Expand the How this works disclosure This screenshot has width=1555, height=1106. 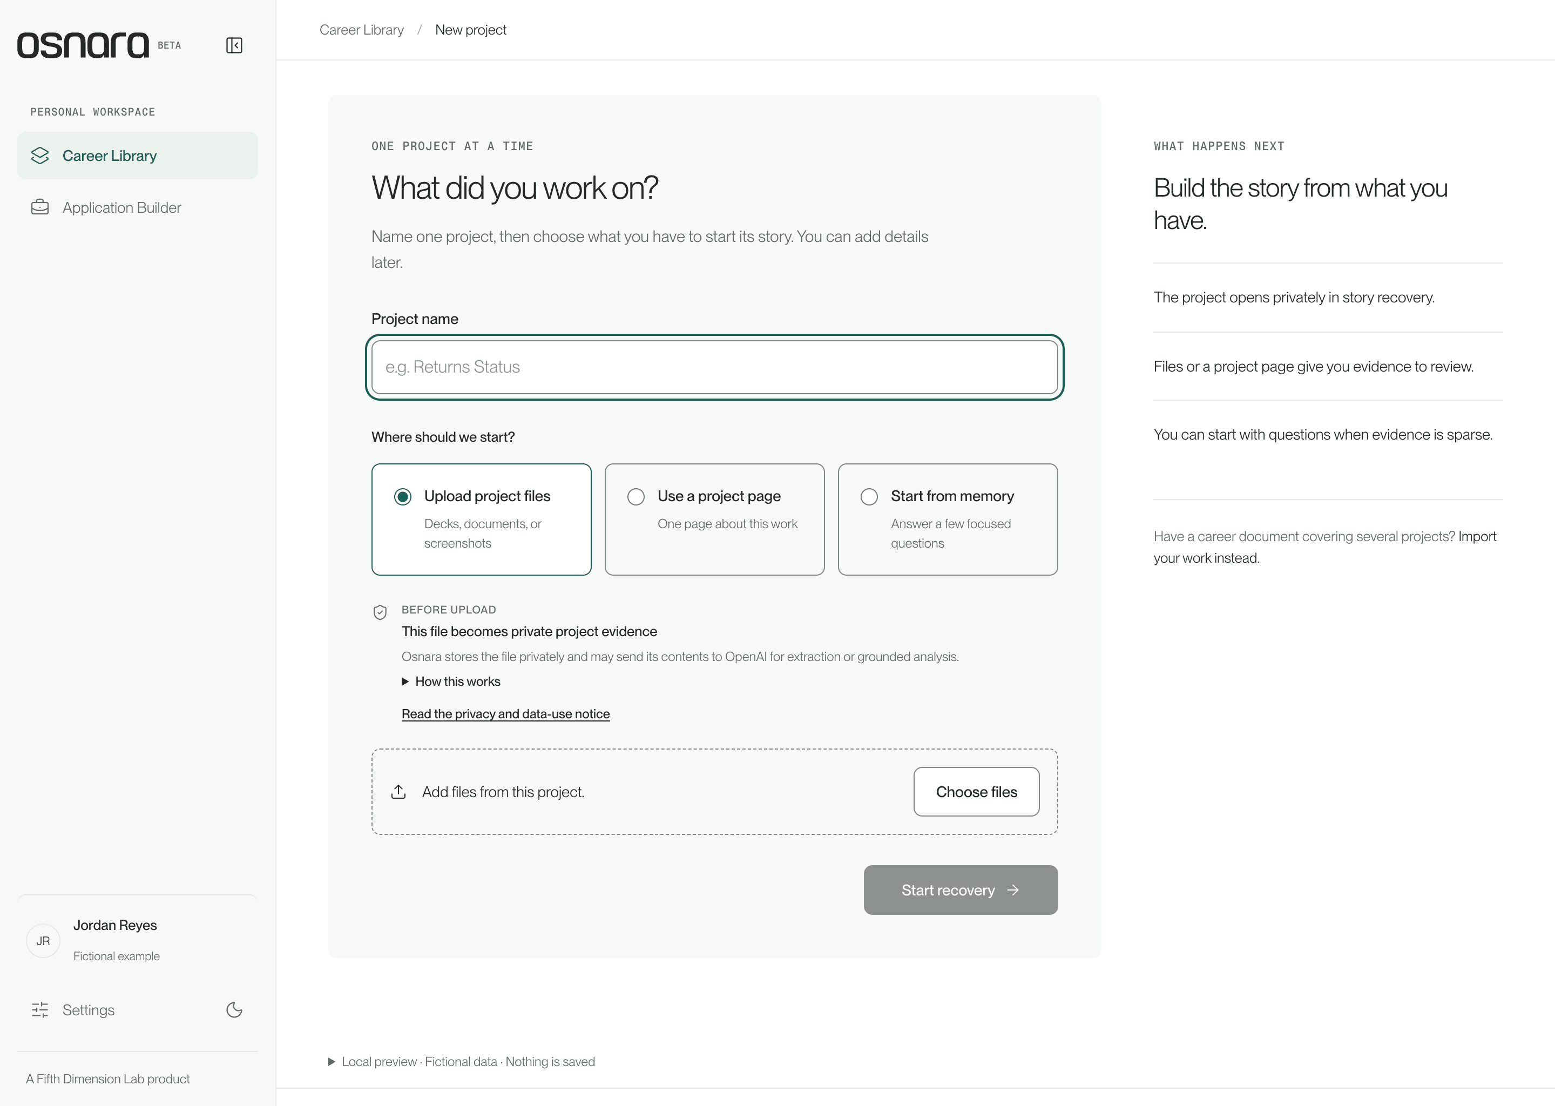[451, 681]
